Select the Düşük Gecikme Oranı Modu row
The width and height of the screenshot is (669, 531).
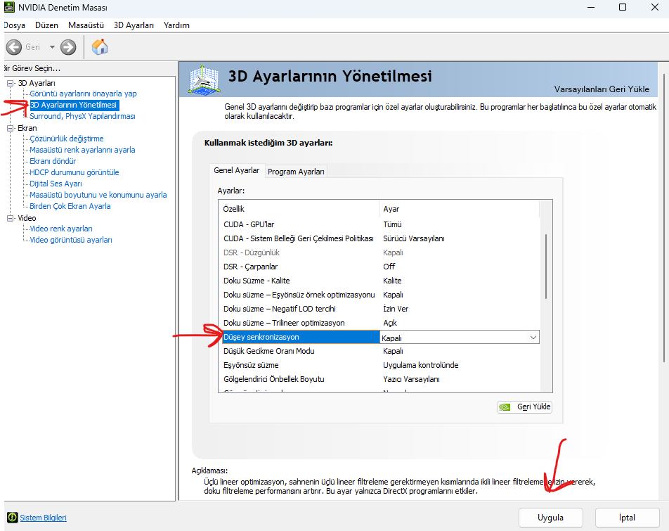pos(379,351)
